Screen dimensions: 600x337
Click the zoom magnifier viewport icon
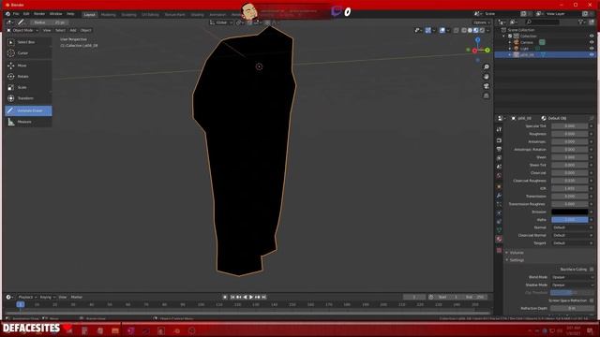(x=487, y=66)
